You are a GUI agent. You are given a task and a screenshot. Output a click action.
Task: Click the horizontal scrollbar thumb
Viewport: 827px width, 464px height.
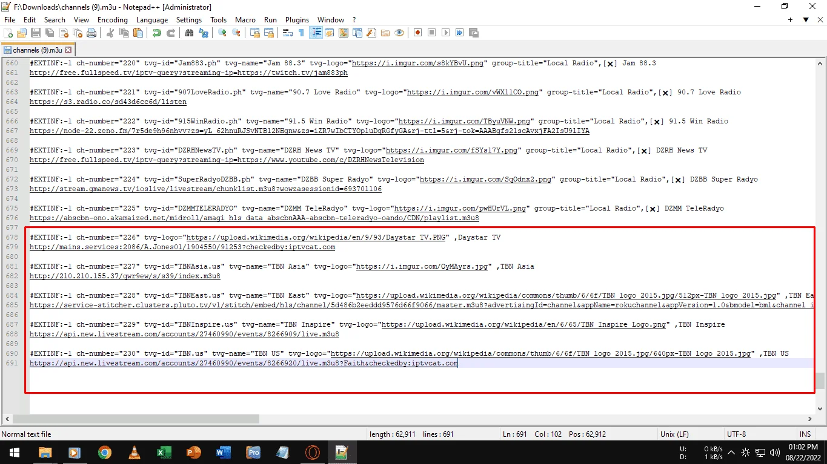pyautogui.click(x=136, y=419)
